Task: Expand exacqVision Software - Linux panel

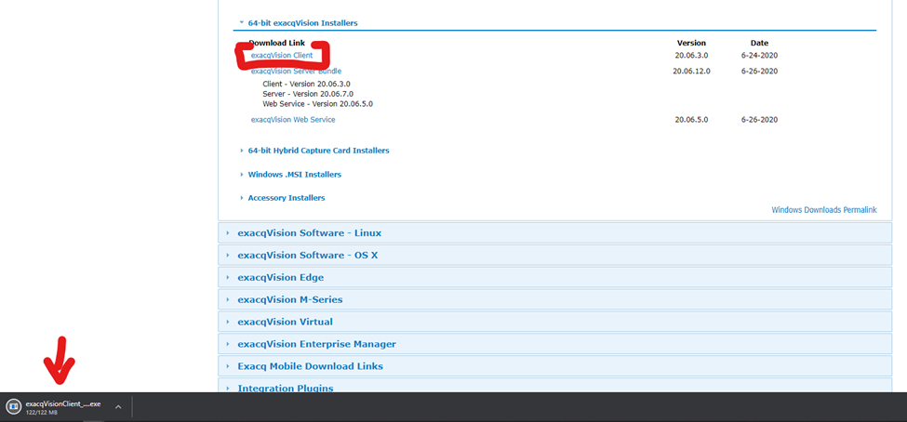Action: click(309, 233)
